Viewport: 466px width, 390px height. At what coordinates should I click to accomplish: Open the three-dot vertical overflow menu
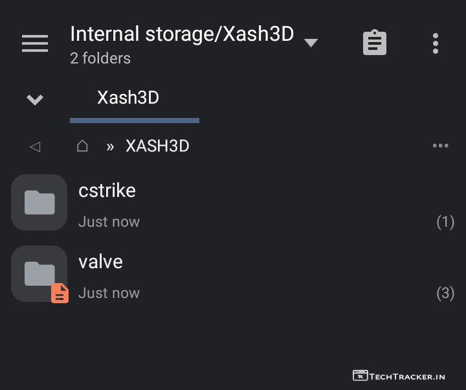coord(436,43)
